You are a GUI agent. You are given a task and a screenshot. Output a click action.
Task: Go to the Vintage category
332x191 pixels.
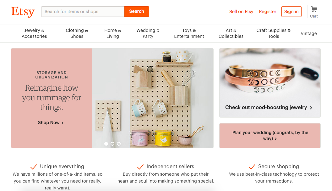[x=308, y=33]
